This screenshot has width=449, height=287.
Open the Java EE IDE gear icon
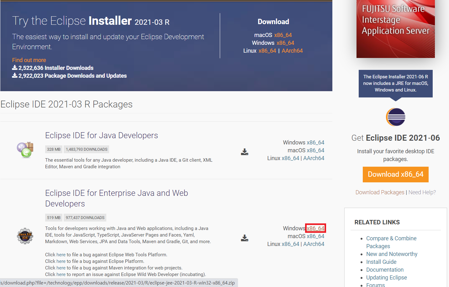coord(25,236)
